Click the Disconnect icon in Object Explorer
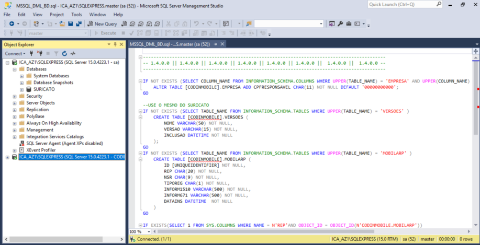This screenshot has height=245, width=480. coord(39,53)
